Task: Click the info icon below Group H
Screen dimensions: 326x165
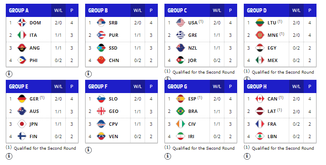Action: pos(247,156)
